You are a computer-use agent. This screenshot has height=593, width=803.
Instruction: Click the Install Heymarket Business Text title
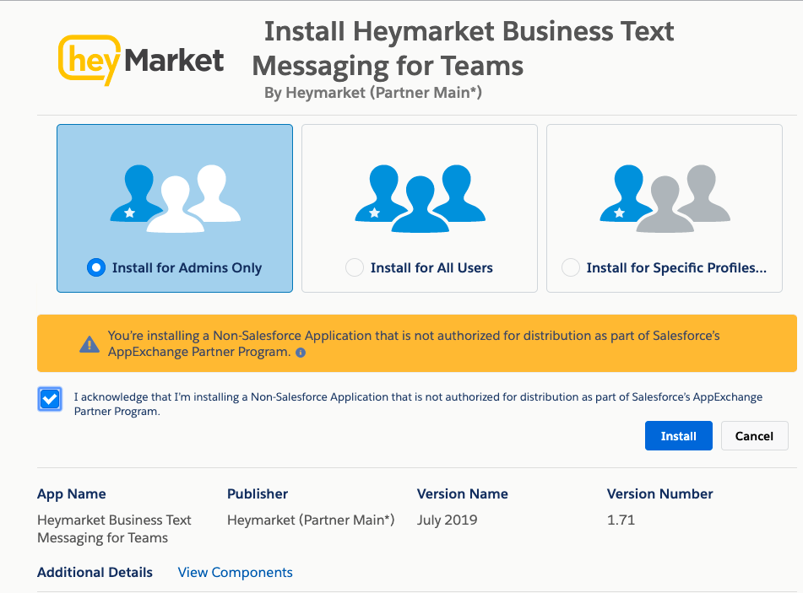(x=464, y=48)
